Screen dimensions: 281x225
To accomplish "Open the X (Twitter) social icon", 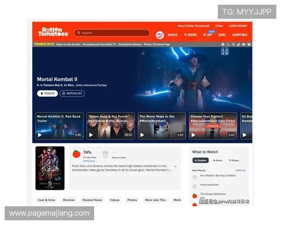I will pos(228,45).
